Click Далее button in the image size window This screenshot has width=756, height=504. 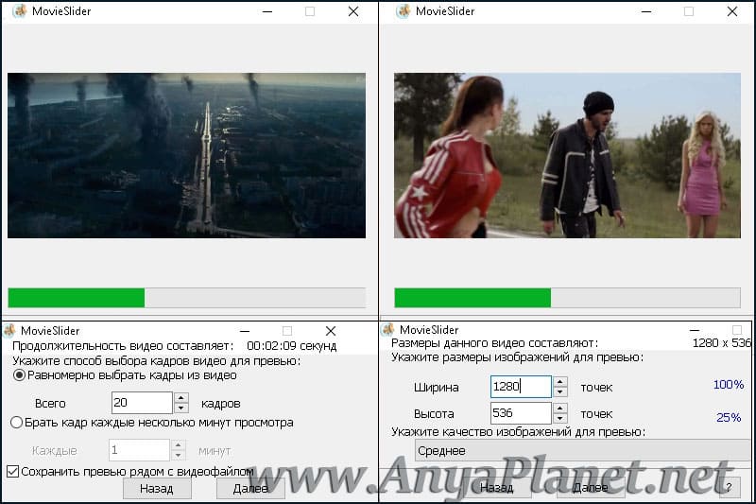click(x=590, y=488)
